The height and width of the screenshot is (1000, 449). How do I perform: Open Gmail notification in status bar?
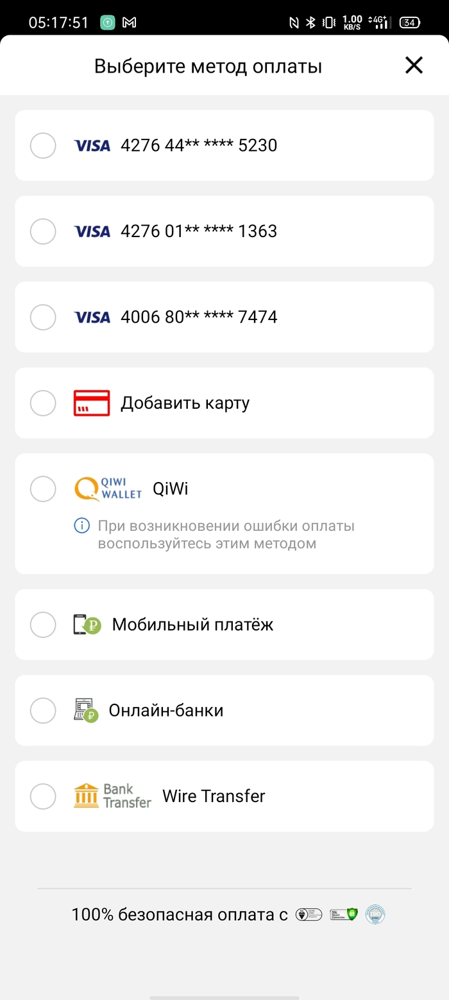coord(130,23)
